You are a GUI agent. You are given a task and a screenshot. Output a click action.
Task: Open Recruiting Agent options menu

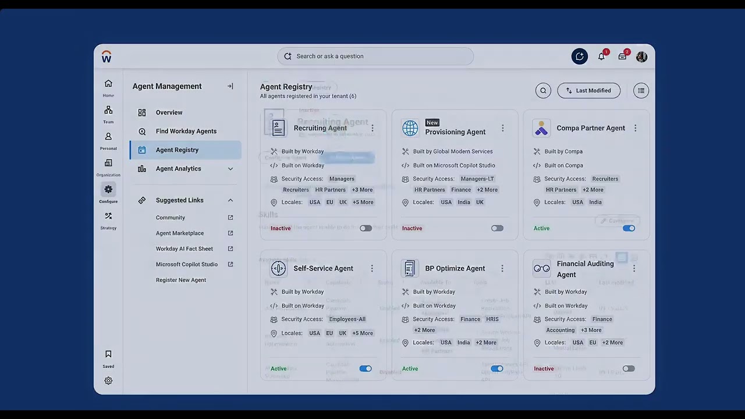(372, 128)
